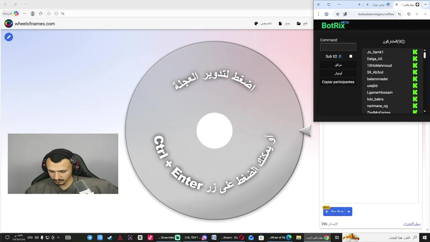Viewport: 430px width, 242px height.
Task: Bookmark the botrix.live page with star
Action: pos(338,14)
